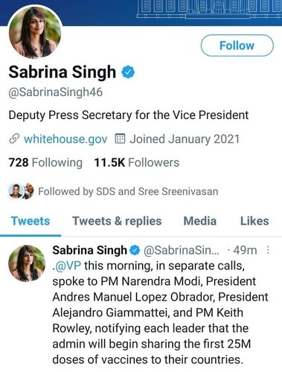The height and width of the screenshot is (372, 282).
Task: Click the calendar icon near Joined date
Action: coord(121,138)
